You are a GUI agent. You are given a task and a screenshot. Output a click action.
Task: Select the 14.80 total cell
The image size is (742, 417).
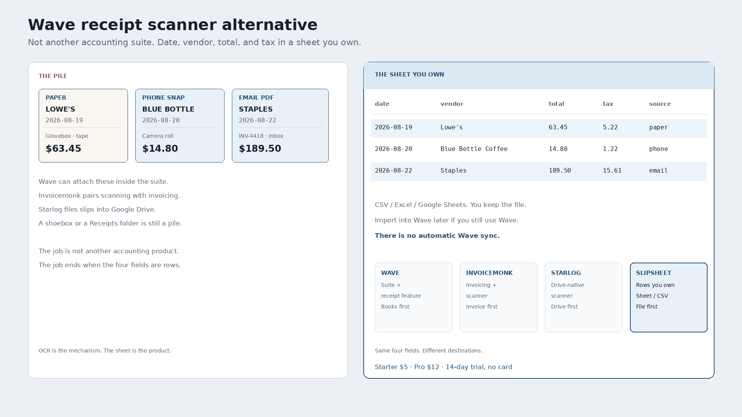pos(558,149)
